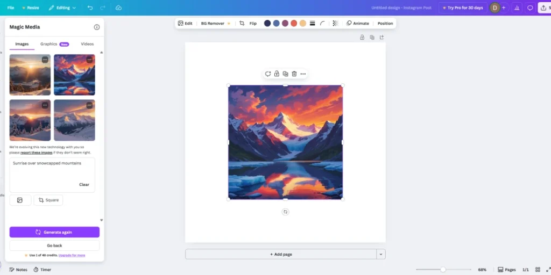Viewport: 551px width, 275px height.
Task: Open the transparency checkerboard tool
Action: coord(335,24)
